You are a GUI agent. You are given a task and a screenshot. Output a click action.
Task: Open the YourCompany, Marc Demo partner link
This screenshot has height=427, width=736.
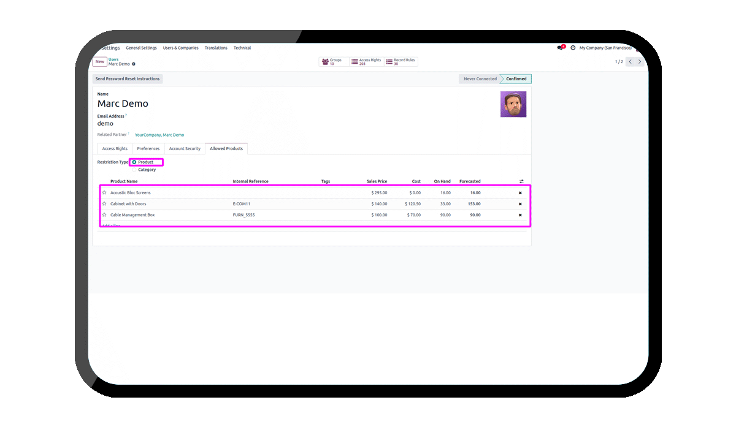(159, 135)
